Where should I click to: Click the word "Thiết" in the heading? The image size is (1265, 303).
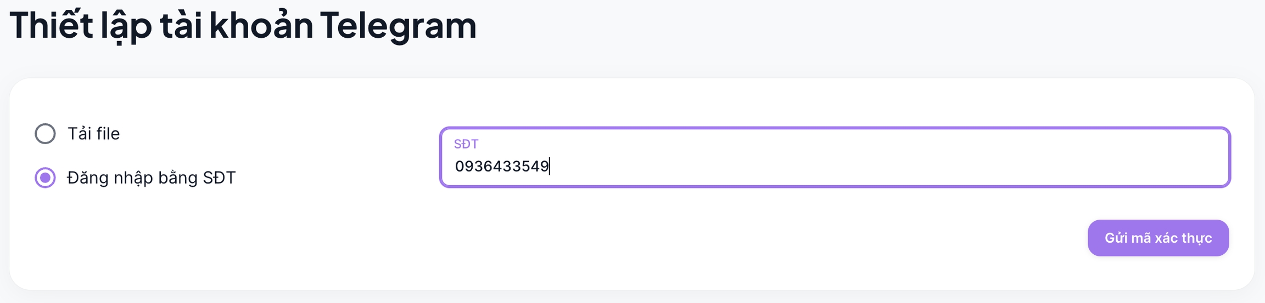52,25
